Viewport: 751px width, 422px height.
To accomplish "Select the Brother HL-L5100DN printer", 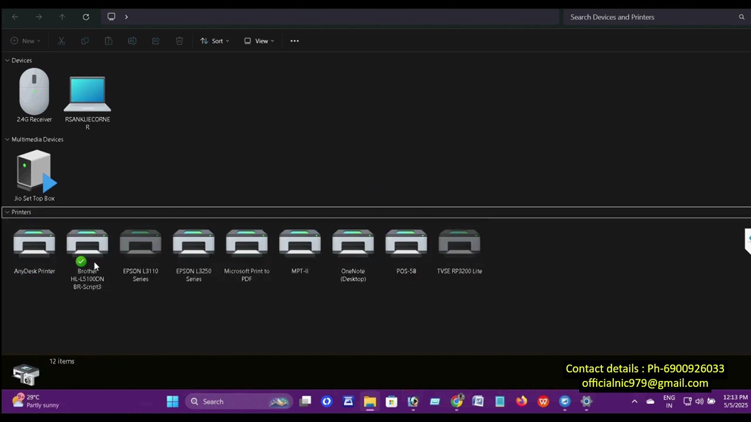I will tap(87, 260).
